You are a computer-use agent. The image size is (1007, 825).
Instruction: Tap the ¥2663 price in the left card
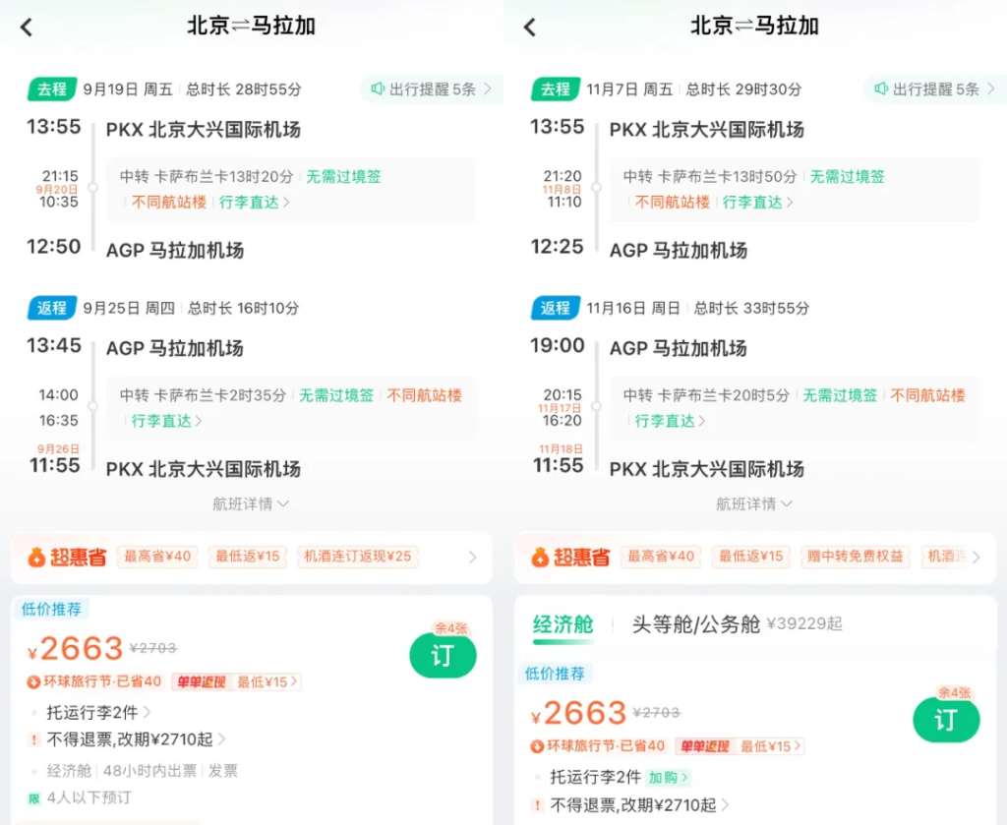pyautogui.click(x=75, y=648)
